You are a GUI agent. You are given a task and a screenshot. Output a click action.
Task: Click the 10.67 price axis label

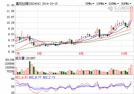[11, 17]
